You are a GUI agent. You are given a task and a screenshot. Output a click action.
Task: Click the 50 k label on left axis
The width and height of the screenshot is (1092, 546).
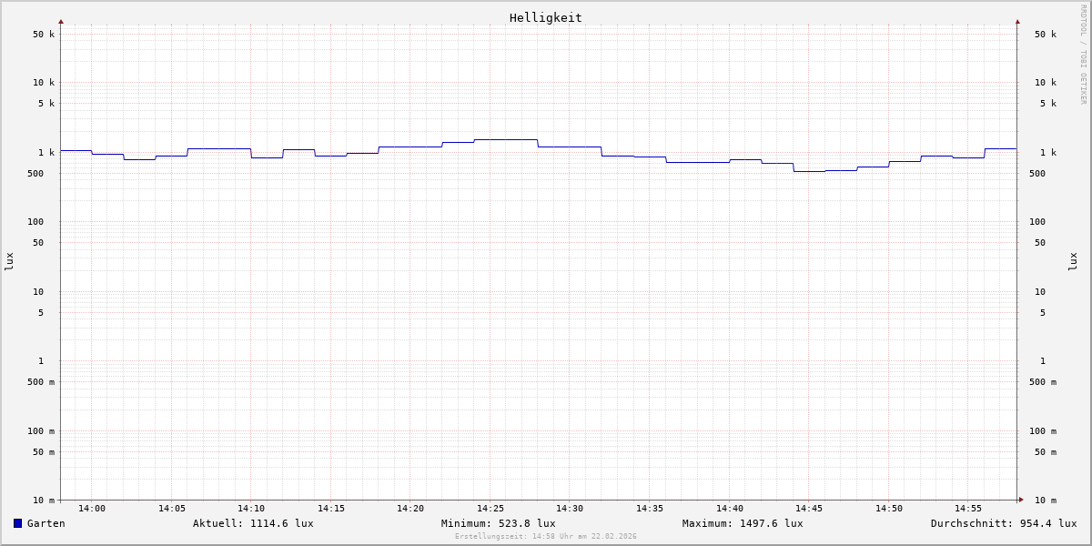tap(44, 35)
